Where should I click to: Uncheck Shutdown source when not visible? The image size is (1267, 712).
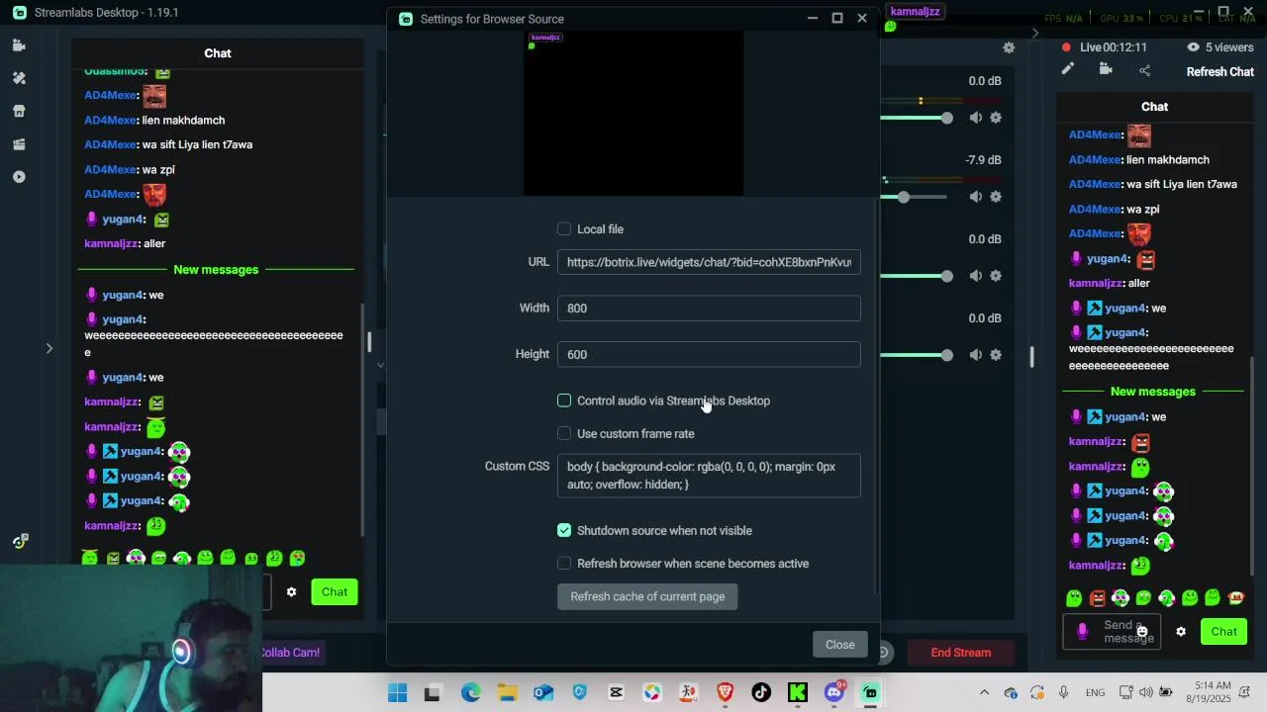click(564, 531)
